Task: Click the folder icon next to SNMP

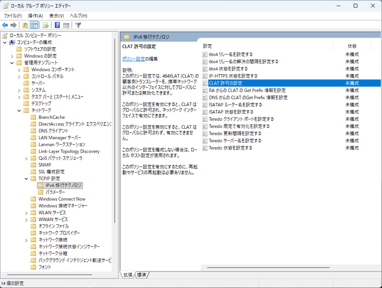Action: (33, 165)
